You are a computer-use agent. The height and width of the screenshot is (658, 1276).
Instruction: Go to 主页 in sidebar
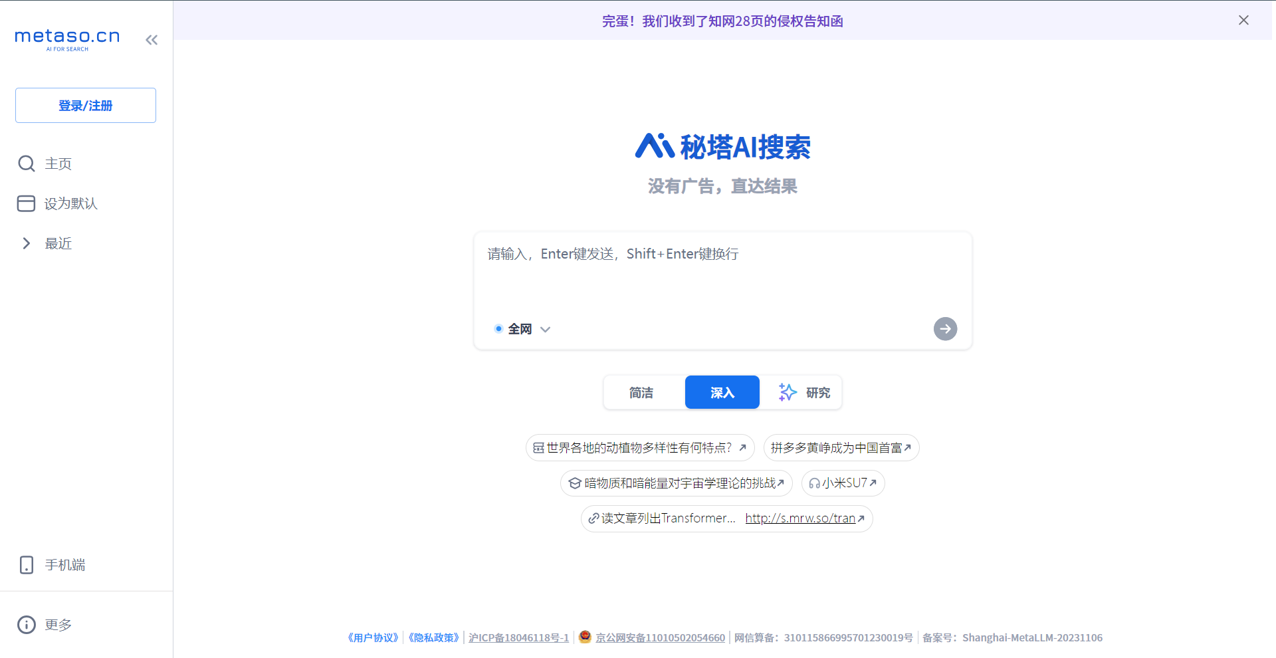pyautogui.click(x=58, y=164)
